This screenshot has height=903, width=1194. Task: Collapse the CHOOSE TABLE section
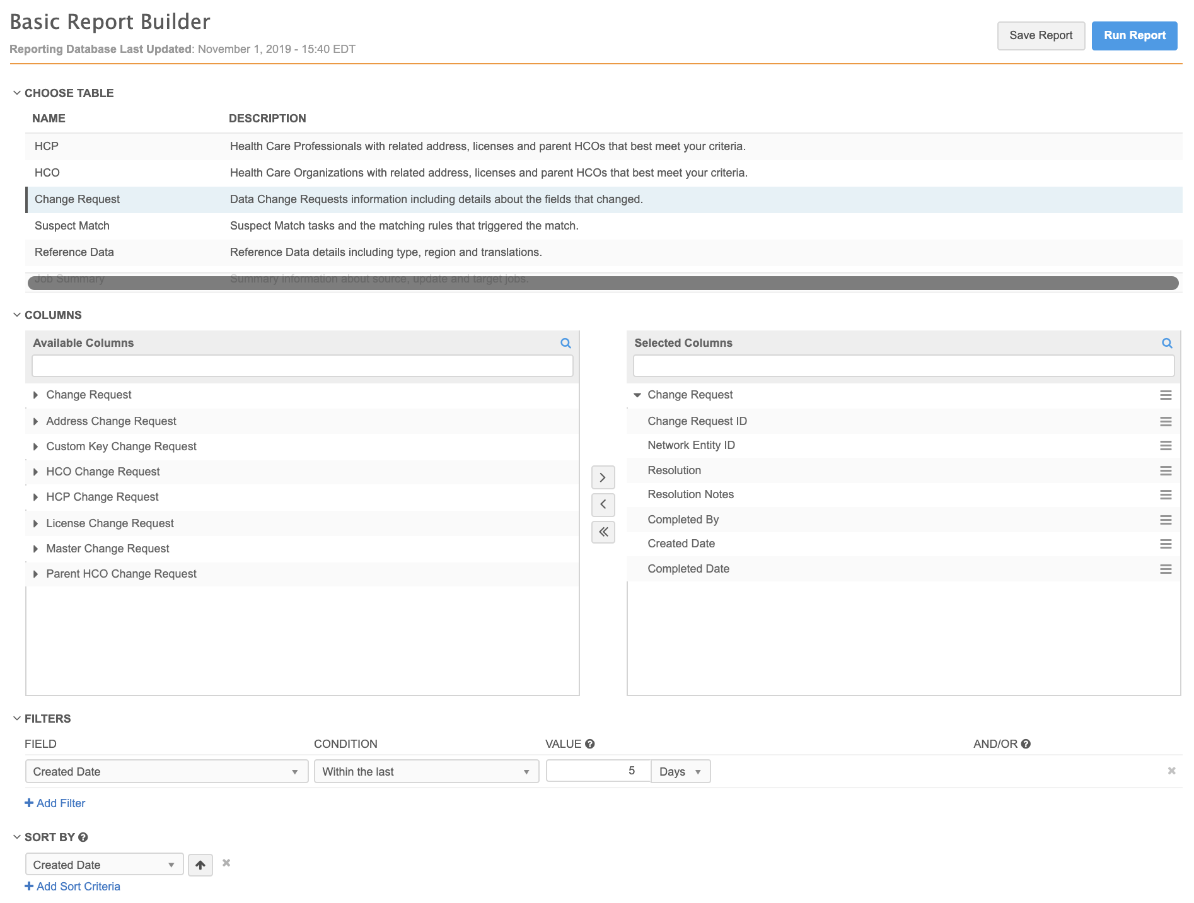pyautogui.click(x=17, y=93)
